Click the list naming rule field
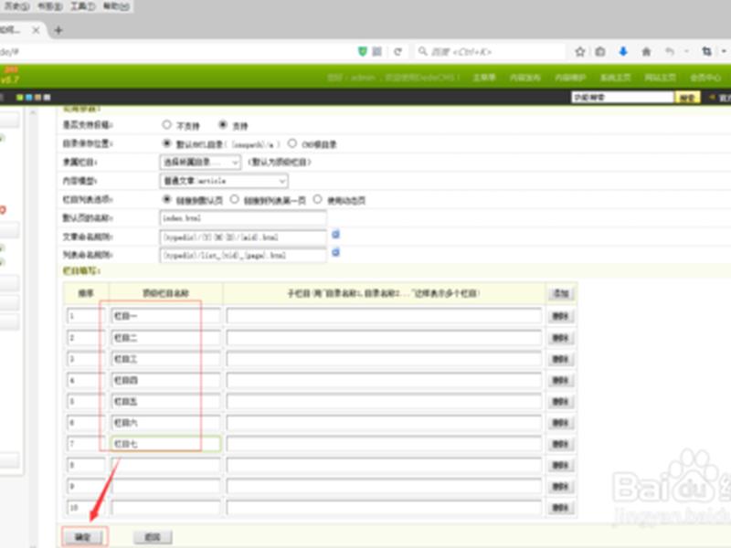Viewport: 731px width, 548px height. coord(243,256)
